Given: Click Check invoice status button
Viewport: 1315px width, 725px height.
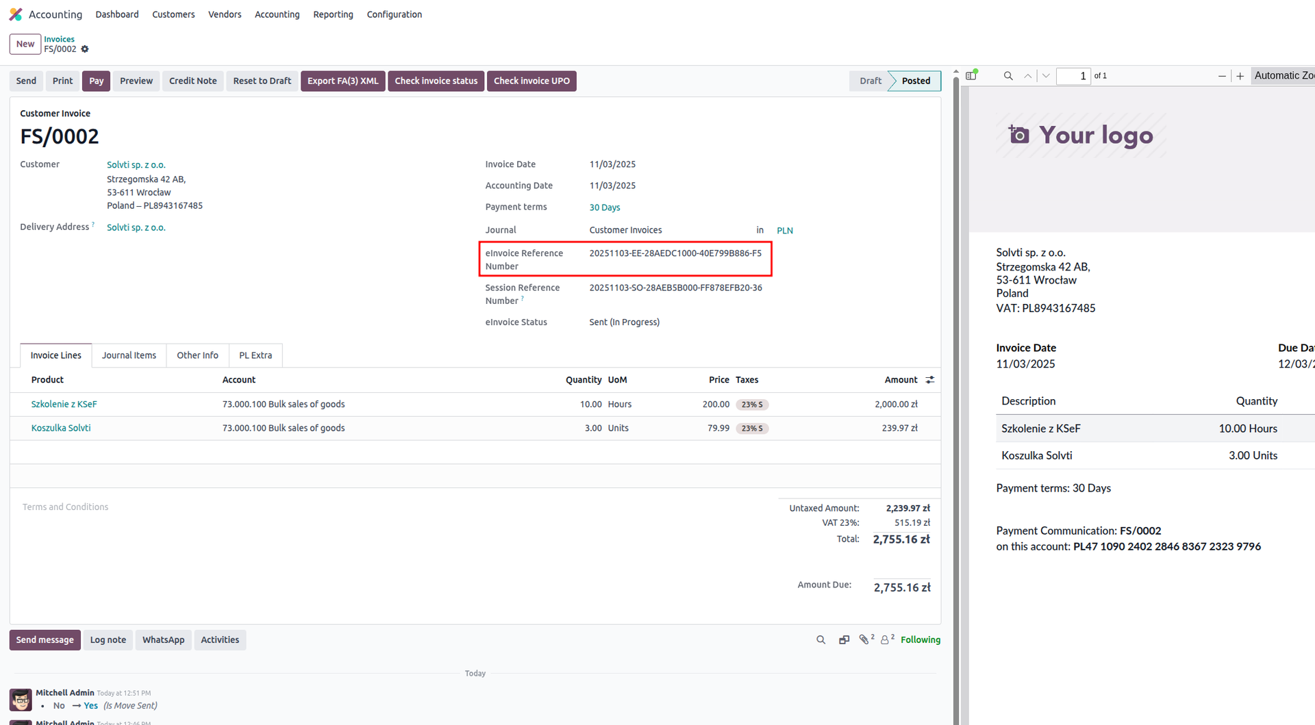Looking at the screenshot, I should (x=436, y=81).
